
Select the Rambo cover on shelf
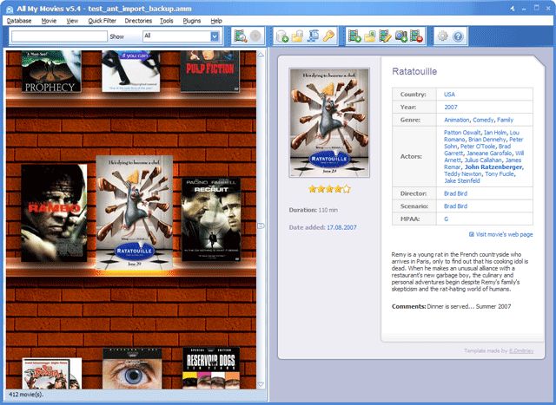(54, 213)
